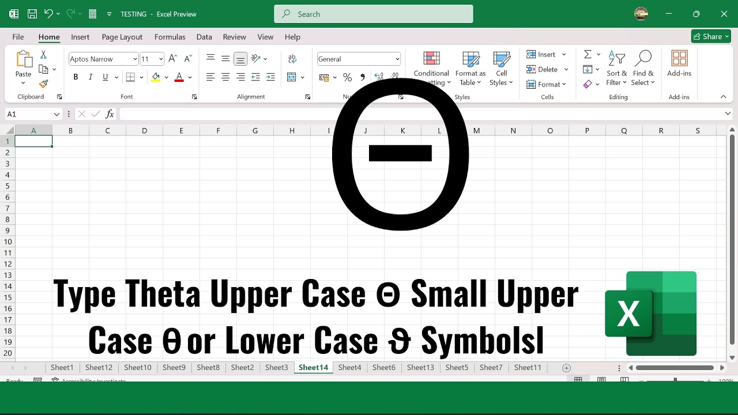This screenshot has width=738, height=415.
Task: Cut selection with the scissors icon
Action: pos(43,55)
